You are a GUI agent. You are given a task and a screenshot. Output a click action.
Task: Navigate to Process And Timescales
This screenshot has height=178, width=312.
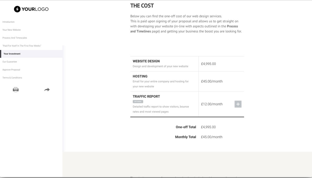tap(15, 38)
